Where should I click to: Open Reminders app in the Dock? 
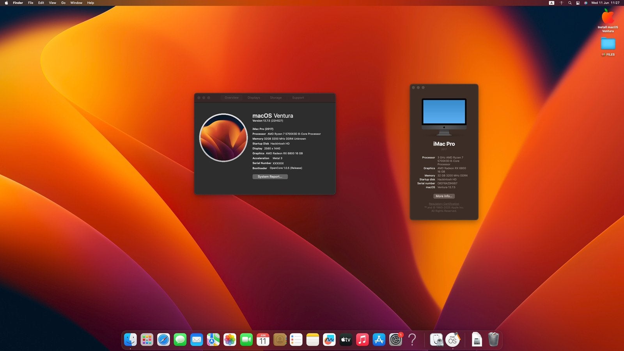click(296, 340)
